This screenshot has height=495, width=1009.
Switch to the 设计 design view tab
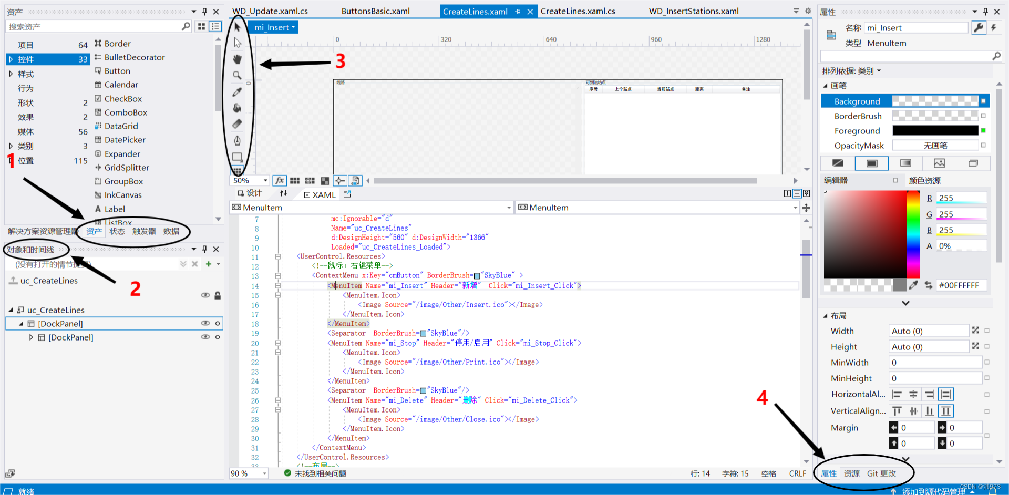point(250,193)
